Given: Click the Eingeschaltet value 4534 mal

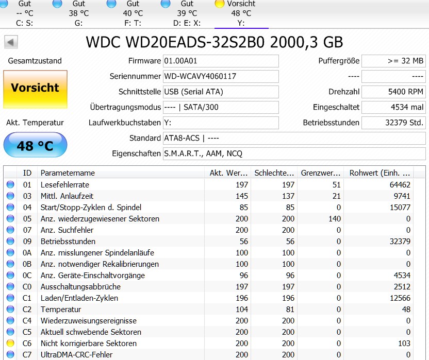Looking at the screenshot, I should tap(393, 107).
